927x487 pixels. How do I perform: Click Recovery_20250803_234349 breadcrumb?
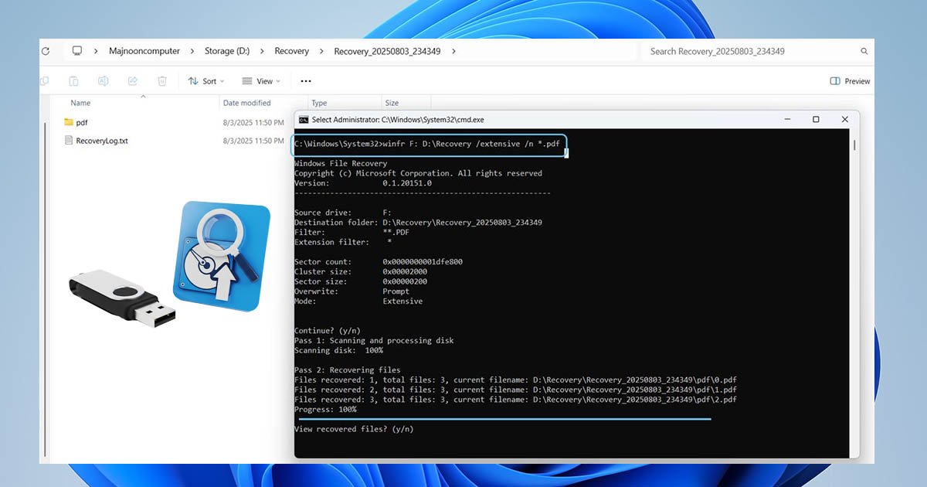point(387,51)
